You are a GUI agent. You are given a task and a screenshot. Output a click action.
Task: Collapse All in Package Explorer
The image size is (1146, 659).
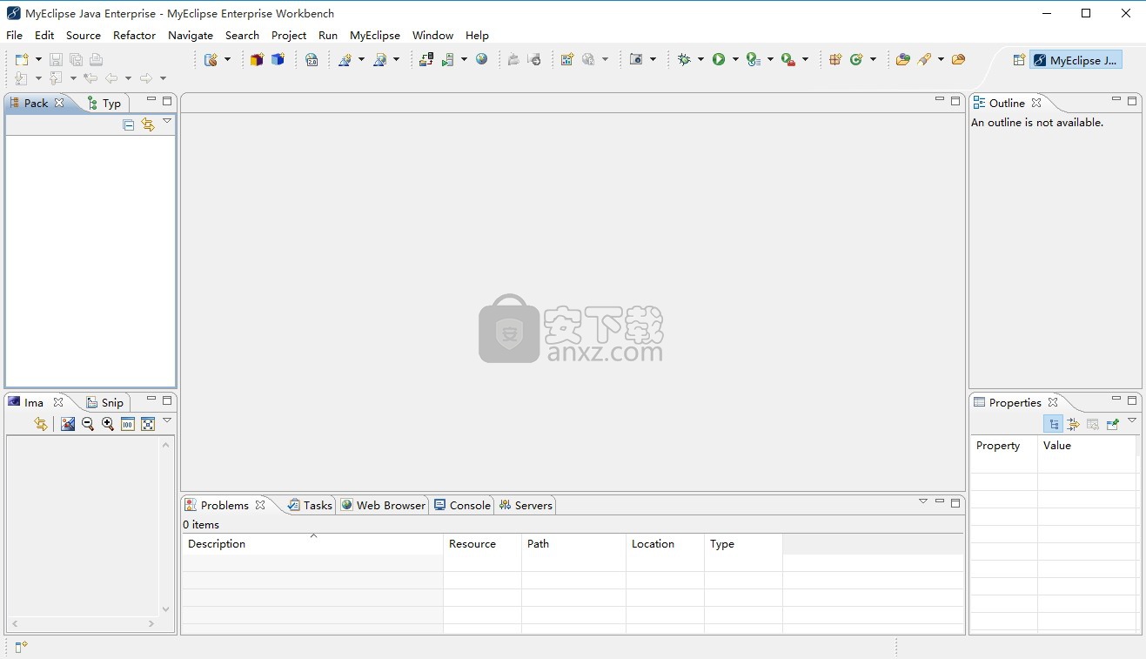pos(129,125)
